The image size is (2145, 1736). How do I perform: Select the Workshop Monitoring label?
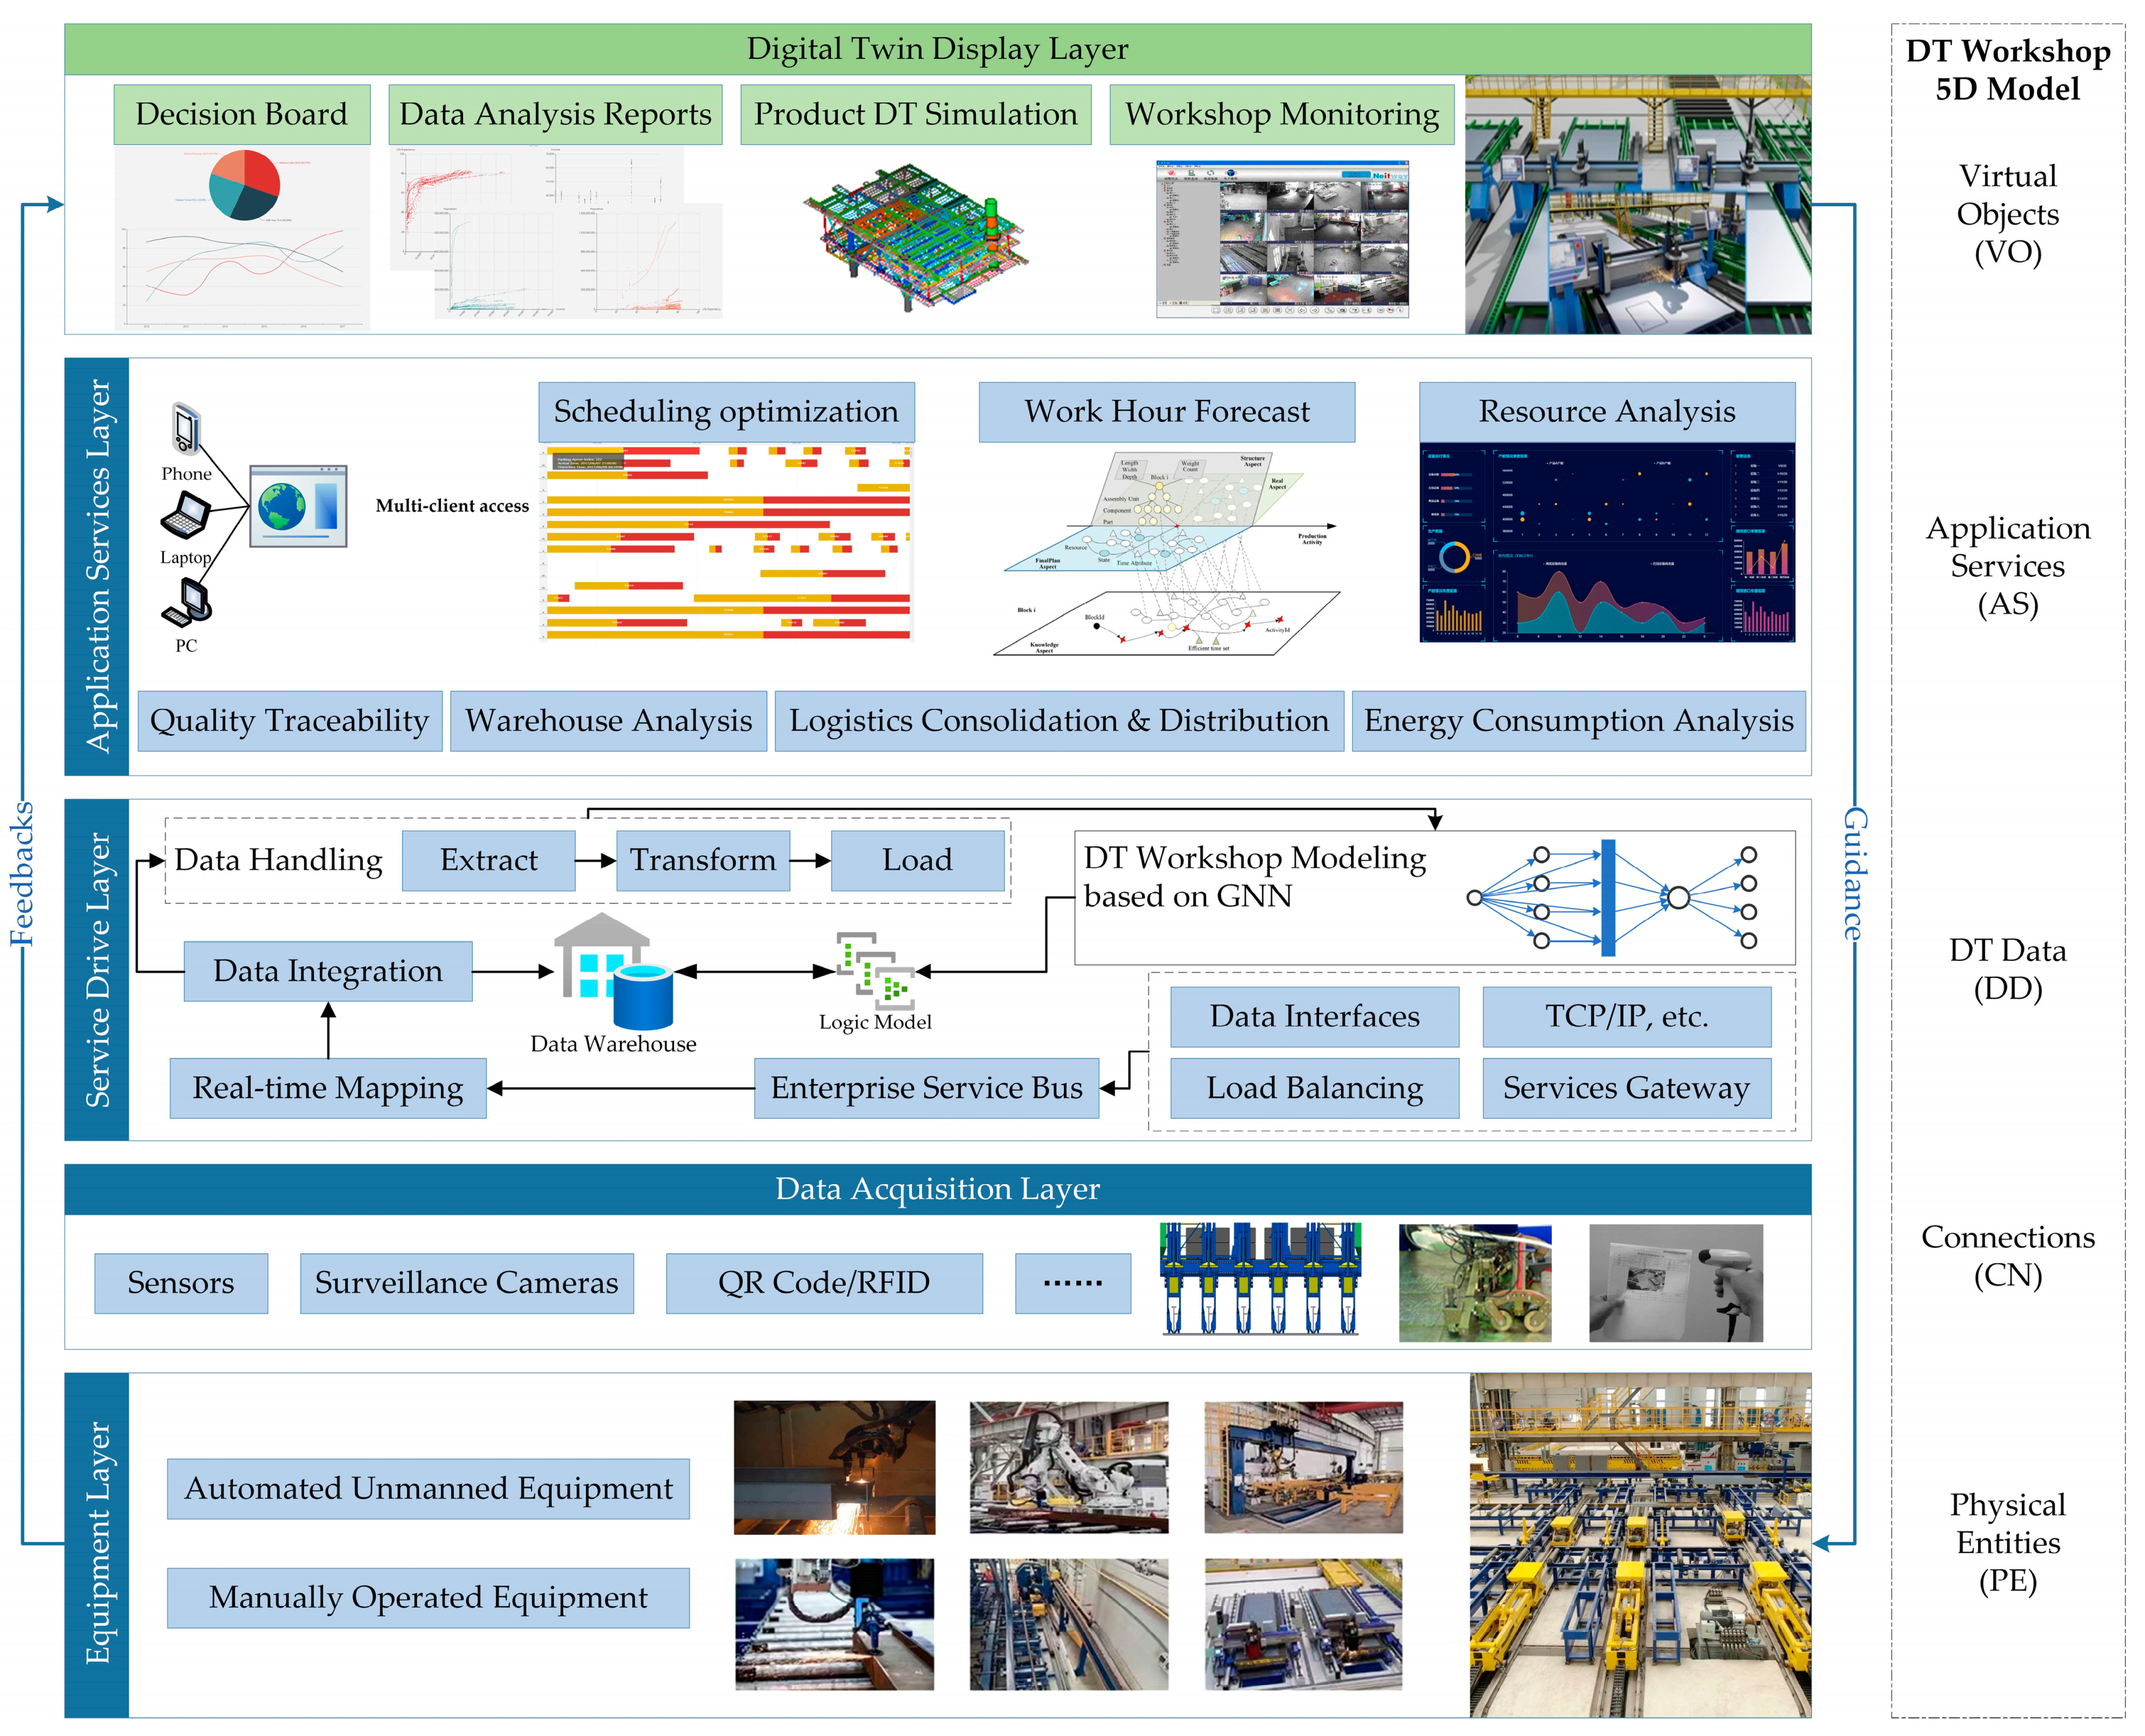(x=1281, y=114)
